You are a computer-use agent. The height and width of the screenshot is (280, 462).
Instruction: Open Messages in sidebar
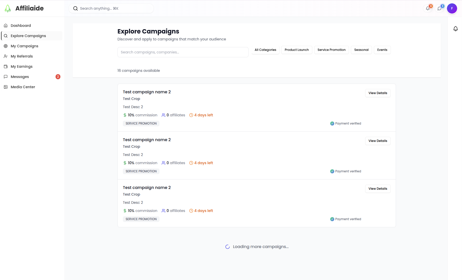(20, 77)
